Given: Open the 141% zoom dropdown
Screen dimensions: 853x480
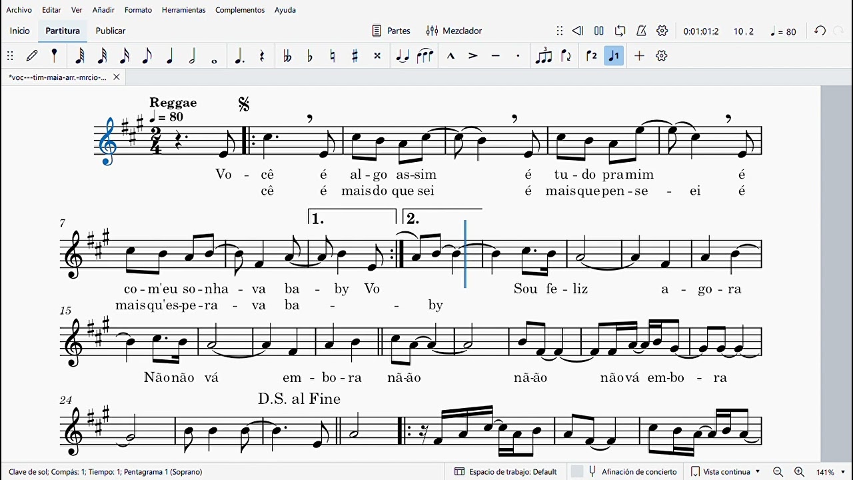Looking at the screenshot, I should pos(831,472).
